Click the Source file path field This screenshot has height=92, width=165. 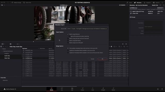[87, 29]
